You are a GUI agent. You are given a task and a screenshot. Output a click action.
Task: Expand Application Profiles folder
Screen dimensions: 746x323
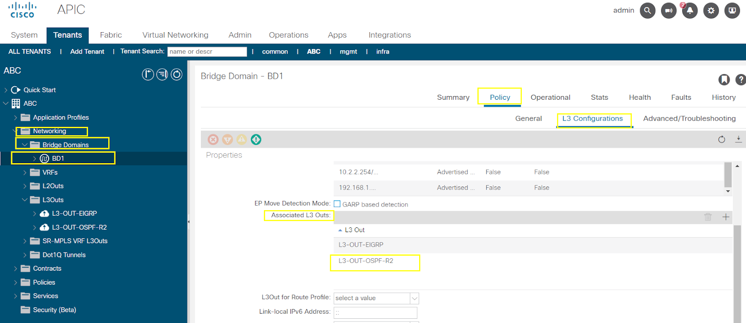pos(15,117)
